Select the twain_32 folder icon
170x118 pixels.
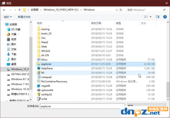click(x=39, y=33)
